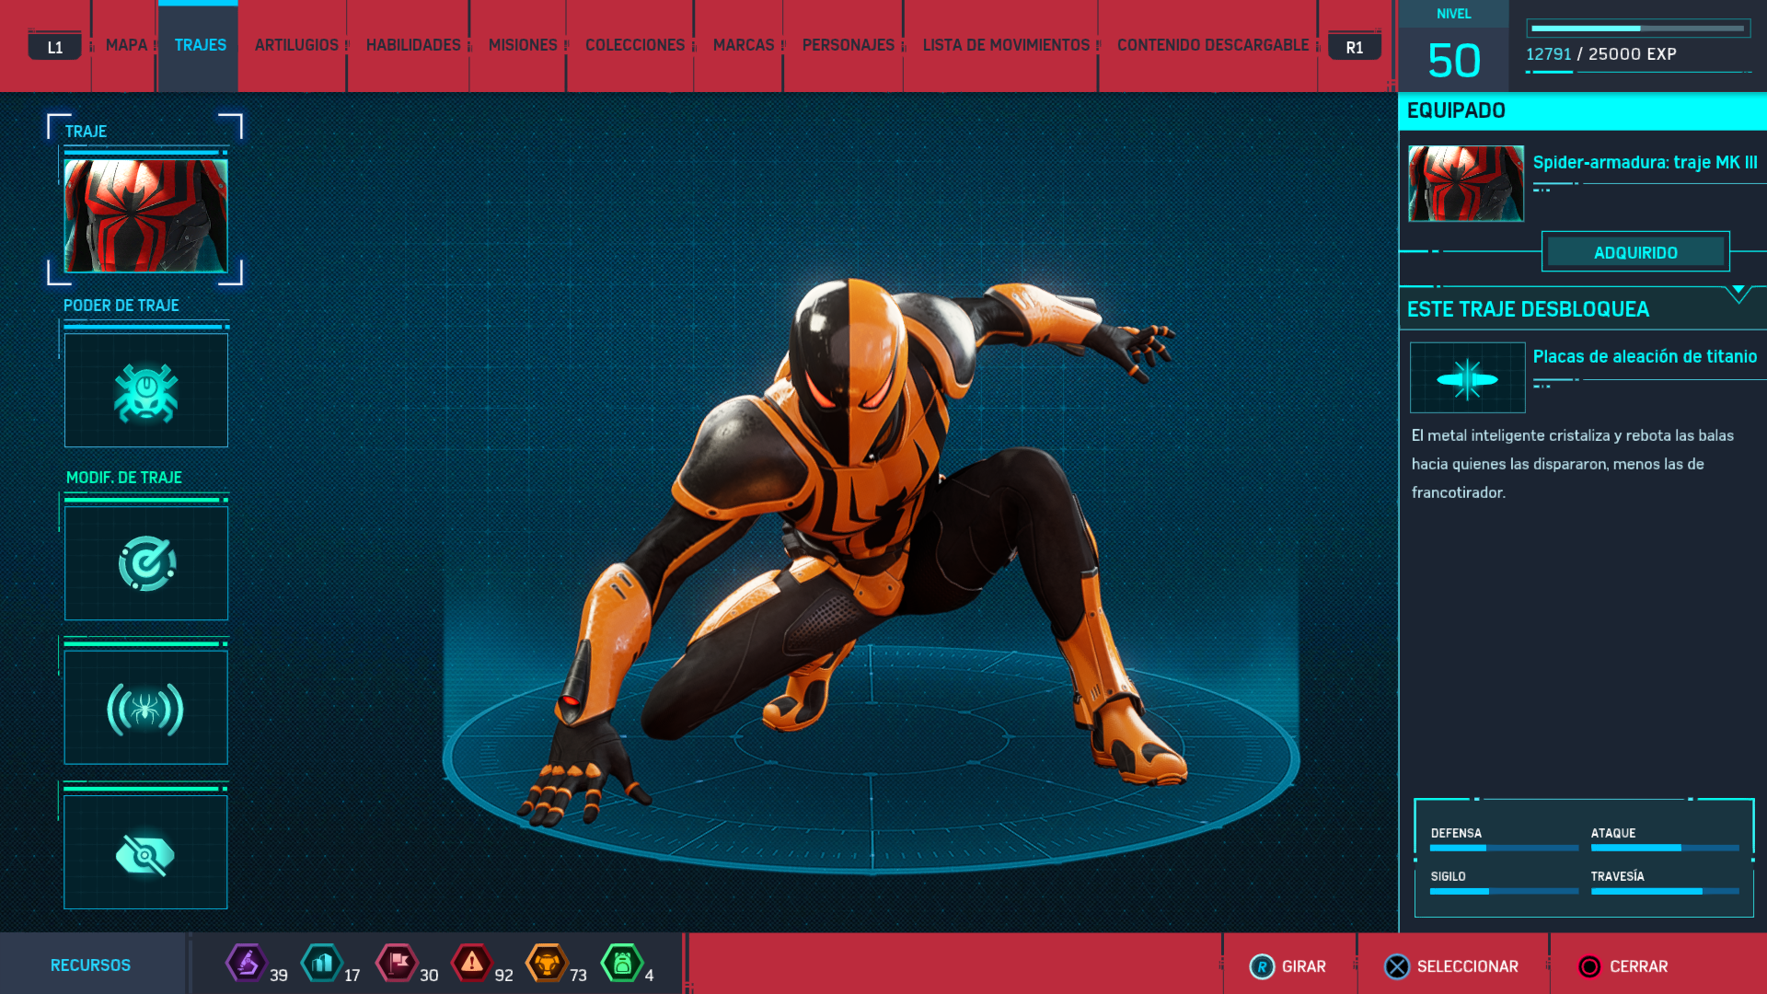Collapse the Este traje desbloquea arrow
This screenshot has height=994, width=1767.
pyautogui.click(x=1738, y=293)
